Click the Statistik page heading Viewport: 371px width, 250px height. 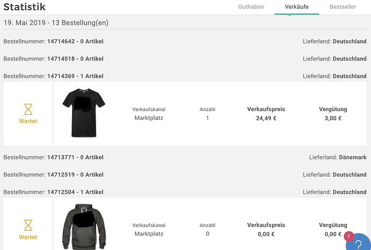[24, 7]
